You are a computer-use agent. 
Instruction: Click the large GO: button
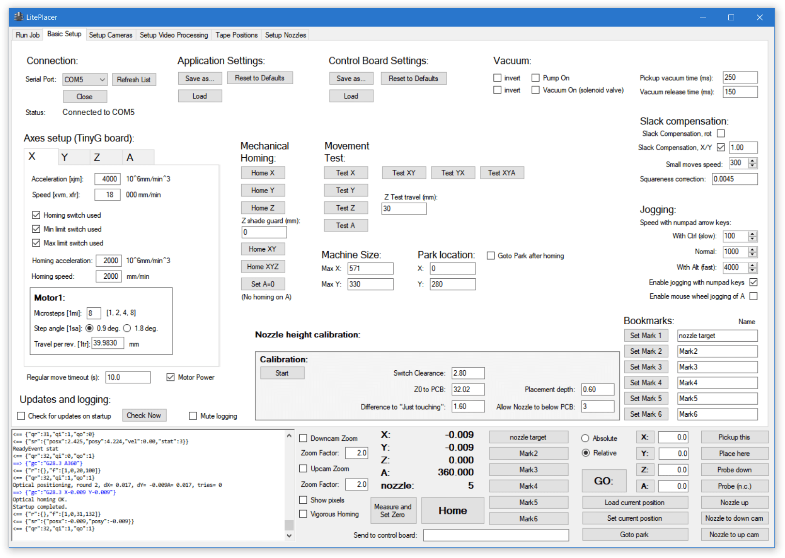604,481
